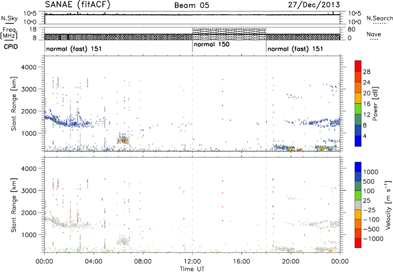Click the dotted frequency band for CPID 150
Screen dimensions: 393x272
(x=229, y=34)
